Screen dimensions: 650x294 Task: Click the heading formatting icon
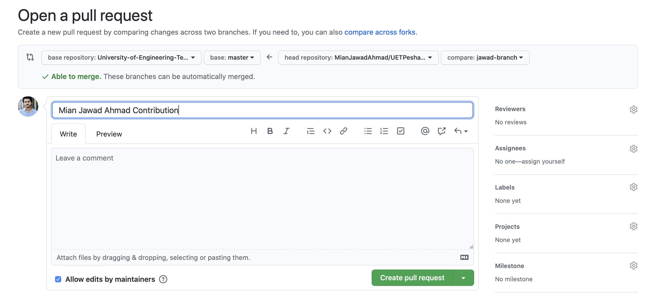(254, 131)
